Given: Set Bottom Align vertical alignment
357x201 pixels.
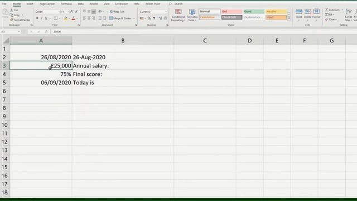Looking at the screenshot, I should (x=94, y=11).
